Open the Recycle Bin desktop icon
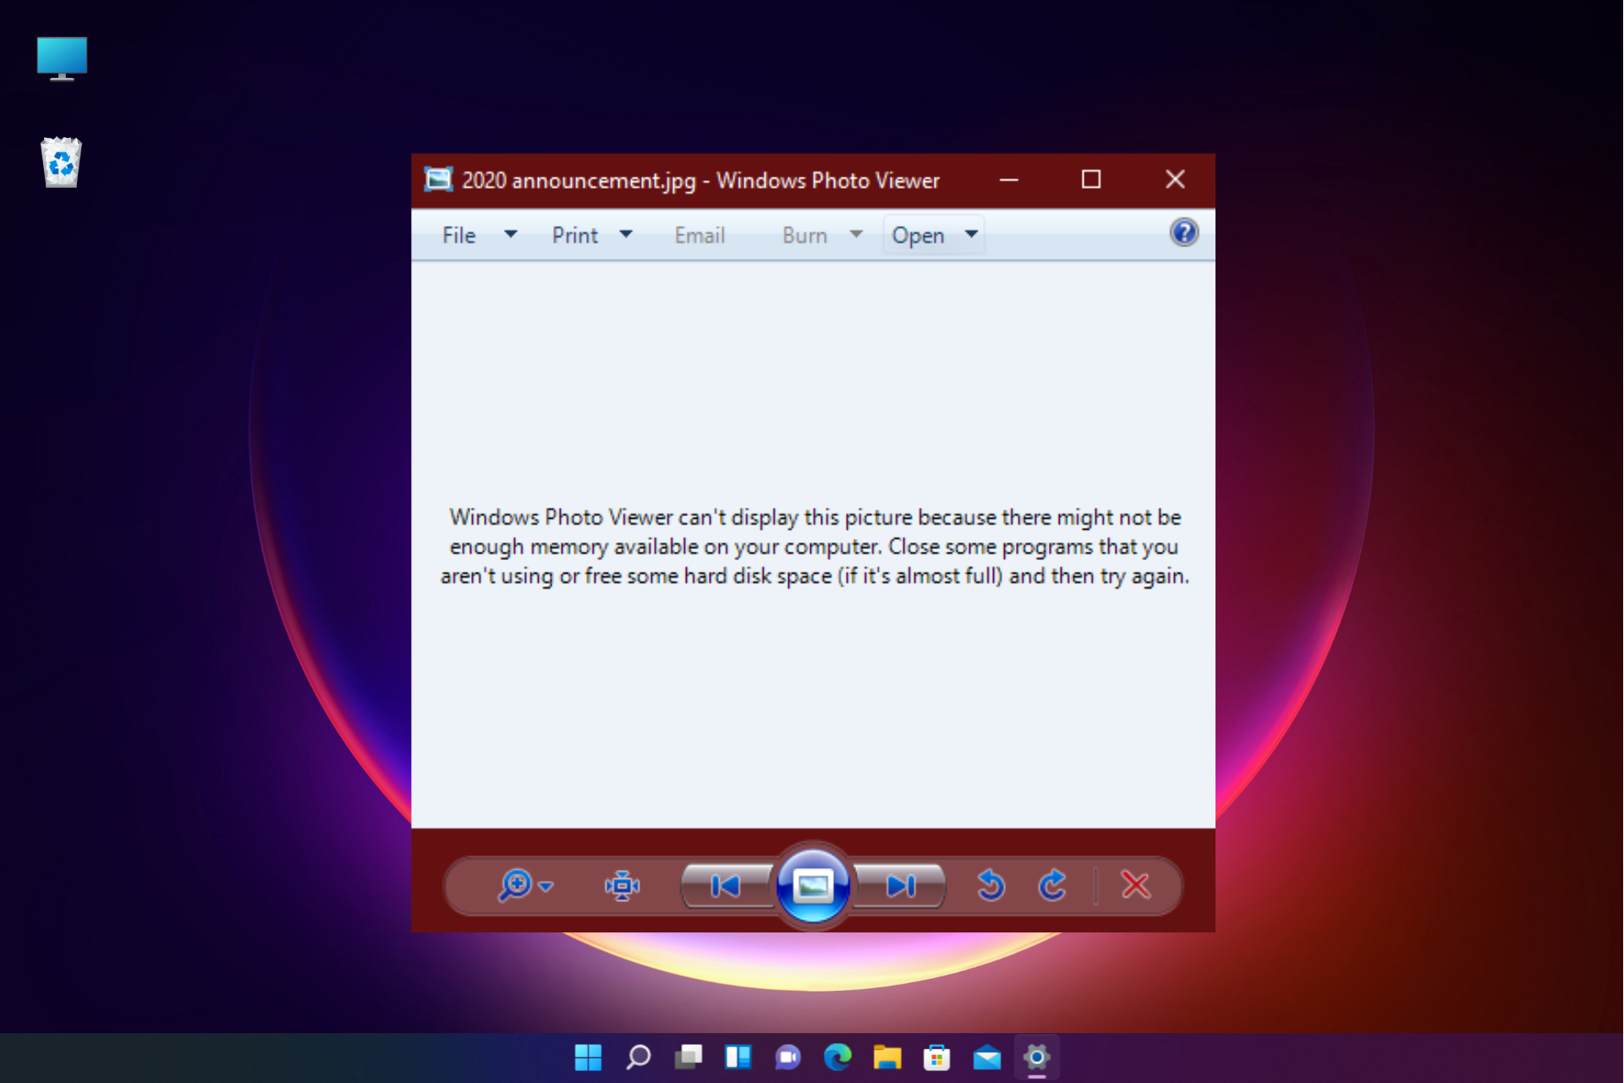This screenshot has width=1624, height=1083. [61, 162]
